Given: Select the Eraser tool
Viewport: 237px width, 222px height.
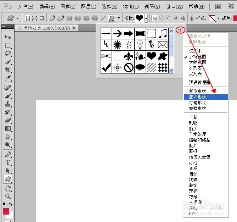Looking at the screenshot, I should (7, 120).
